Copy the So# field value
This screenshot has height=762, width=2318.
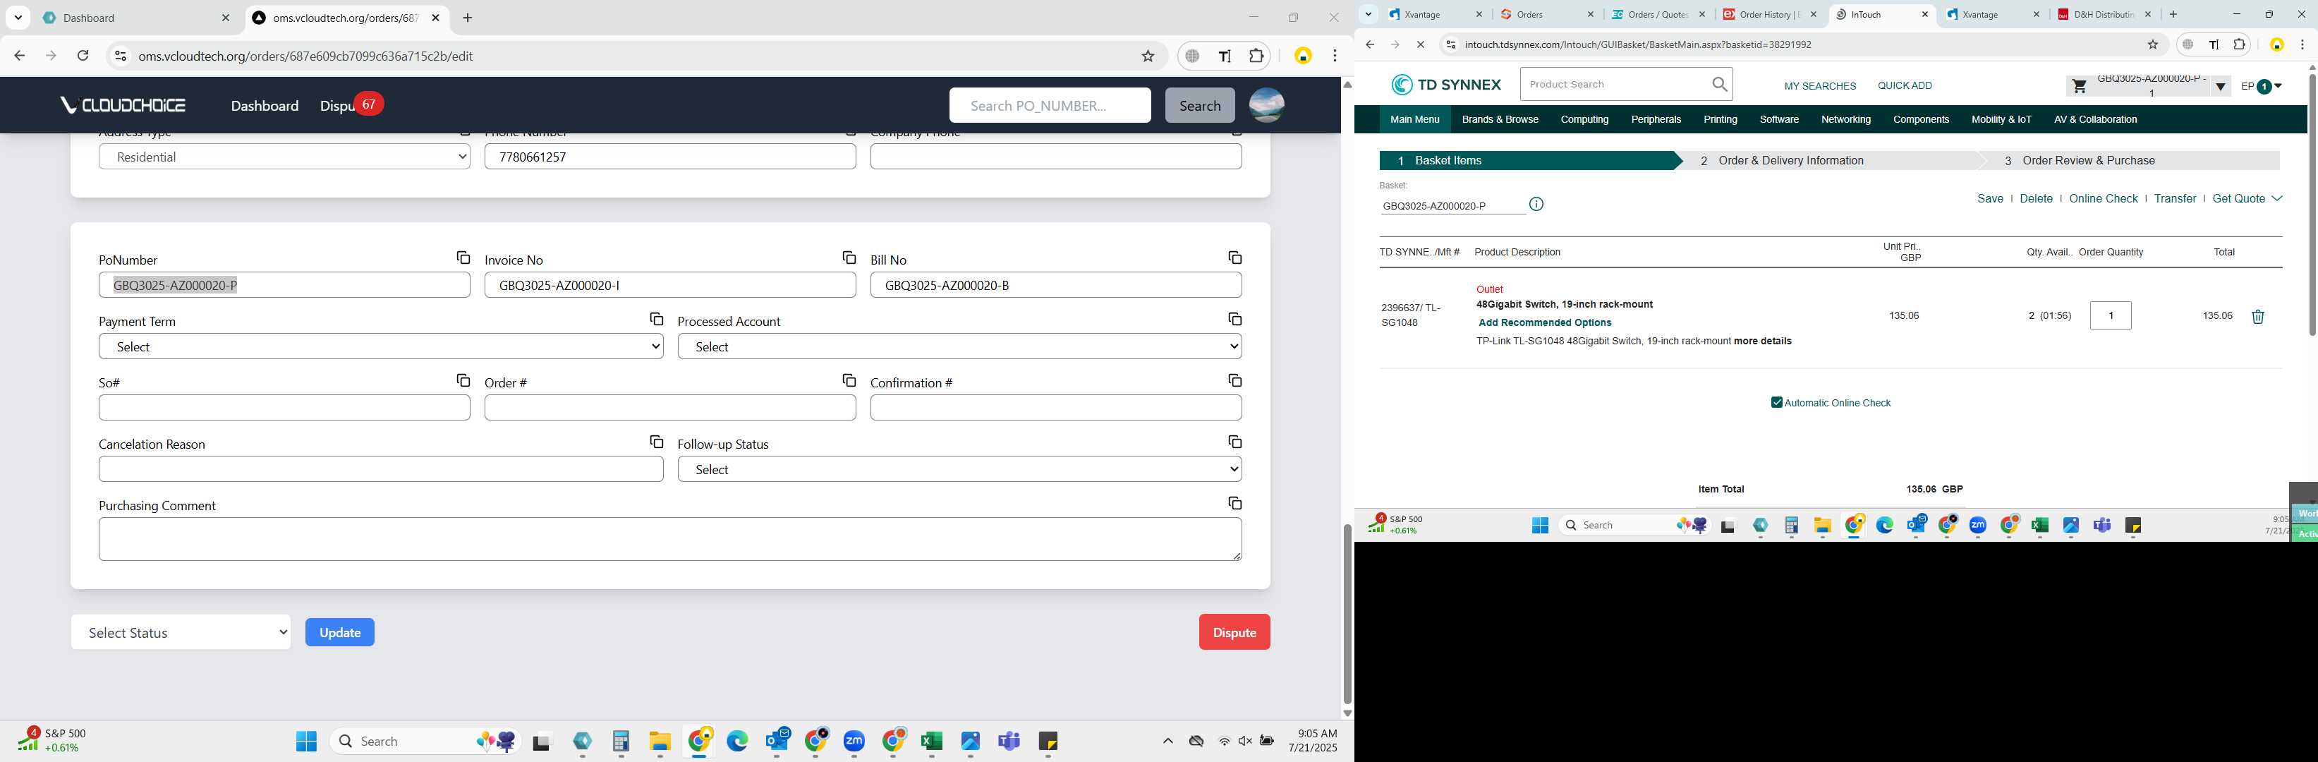pos(463,380)
